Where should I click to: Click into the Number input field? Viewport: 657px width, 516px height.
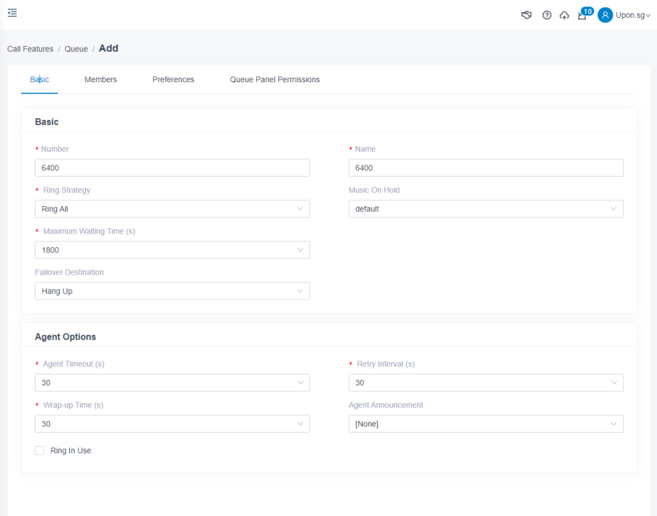click(x=172, y=168)
